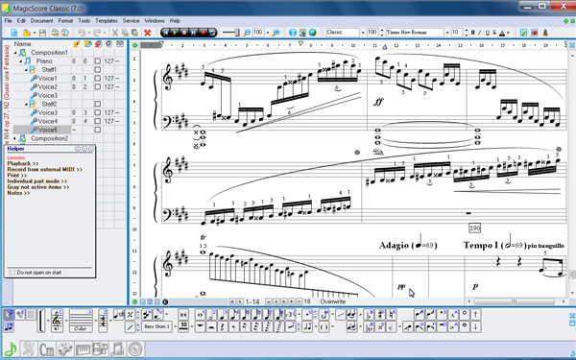Toggle the Voice1 row checkbox

(x=97, y=79)
